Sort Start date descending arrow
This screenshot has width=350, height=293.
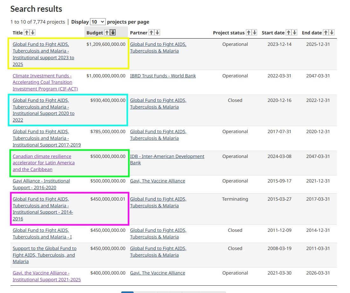pos(295,32)
